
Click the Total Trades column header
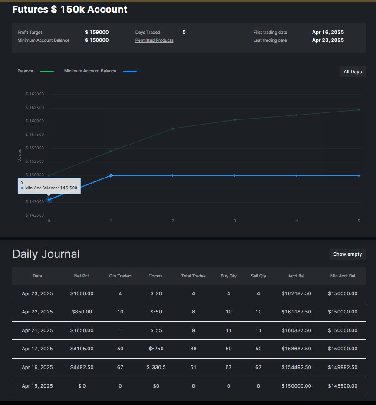click(x=193, y=276)
